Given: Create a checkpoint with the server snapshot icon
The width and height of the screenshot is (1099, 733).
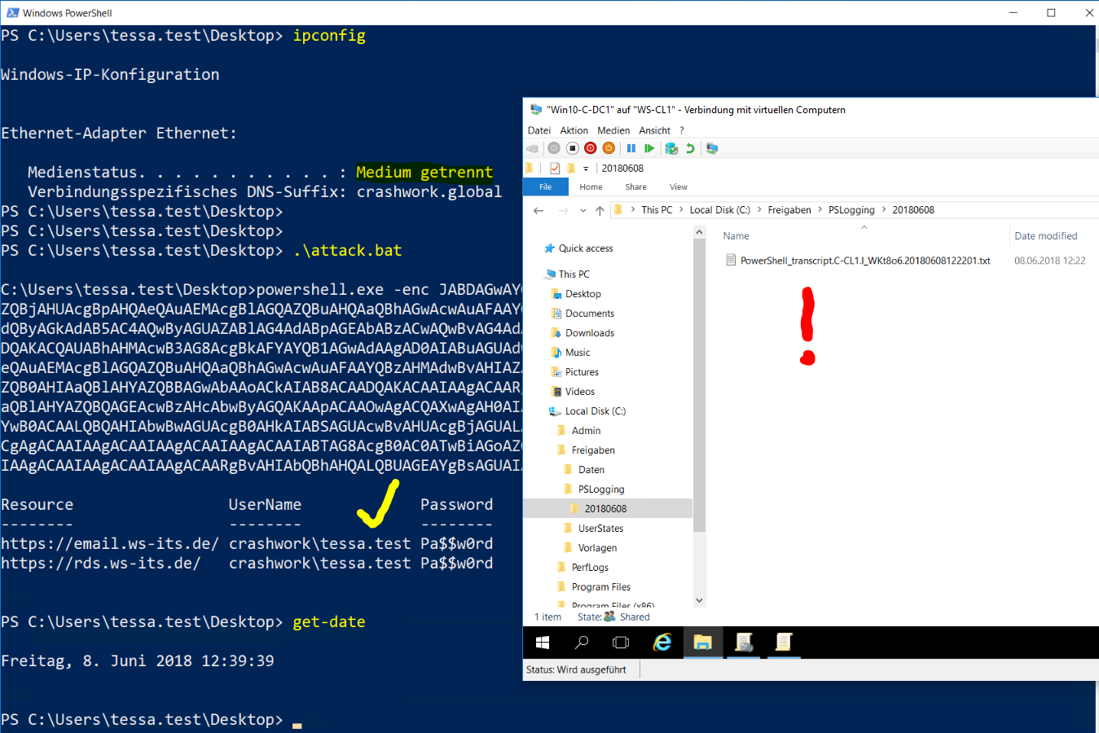Looking at the screenshot, I should pos(671,148).
